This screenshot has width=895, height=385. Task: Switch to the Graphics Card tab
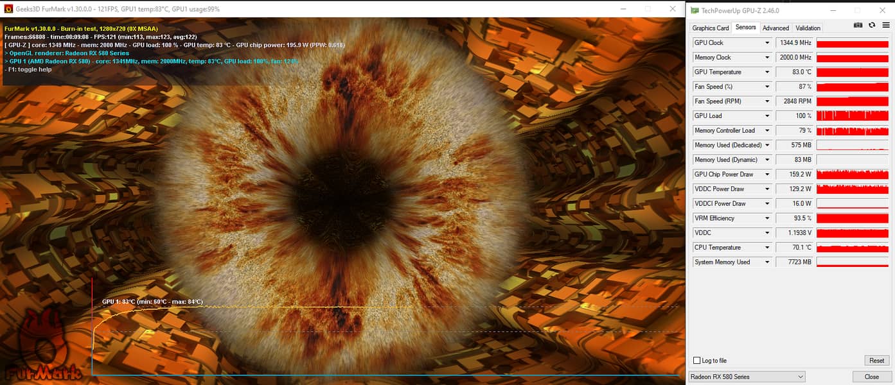click(711, 28)
